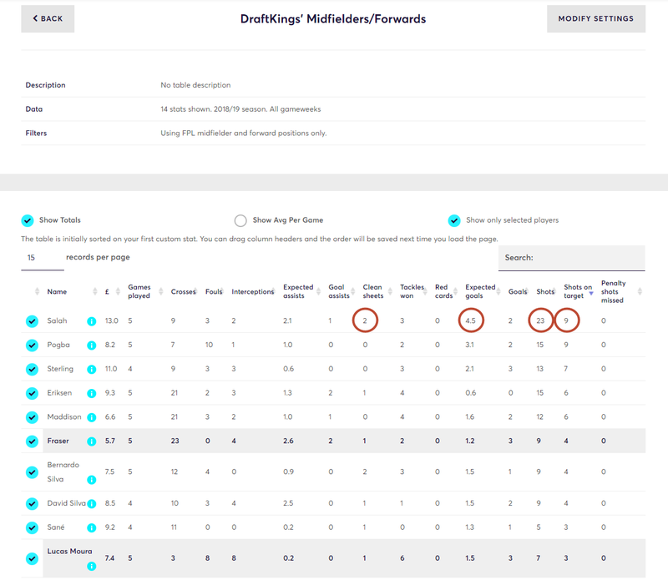Open info icon for Eriksen

(92, 393)
